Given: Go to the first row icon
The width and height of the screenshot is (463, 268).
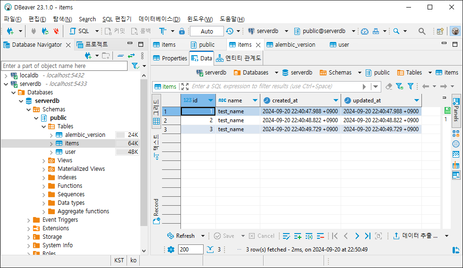Looking at the screenshot, I should (x=335, y=236).
